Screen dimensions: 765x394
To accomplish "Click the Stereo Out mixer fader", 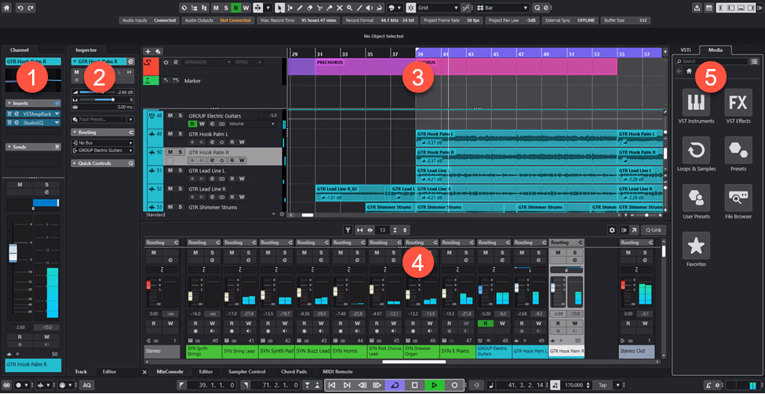I will coord(622,285).
